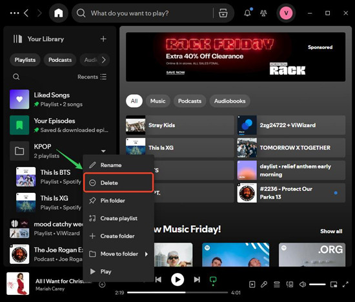This screenshot has height=302, width=355.
Task: Open This Is BTS playlist in library
Action: click(x=48, y=177)
